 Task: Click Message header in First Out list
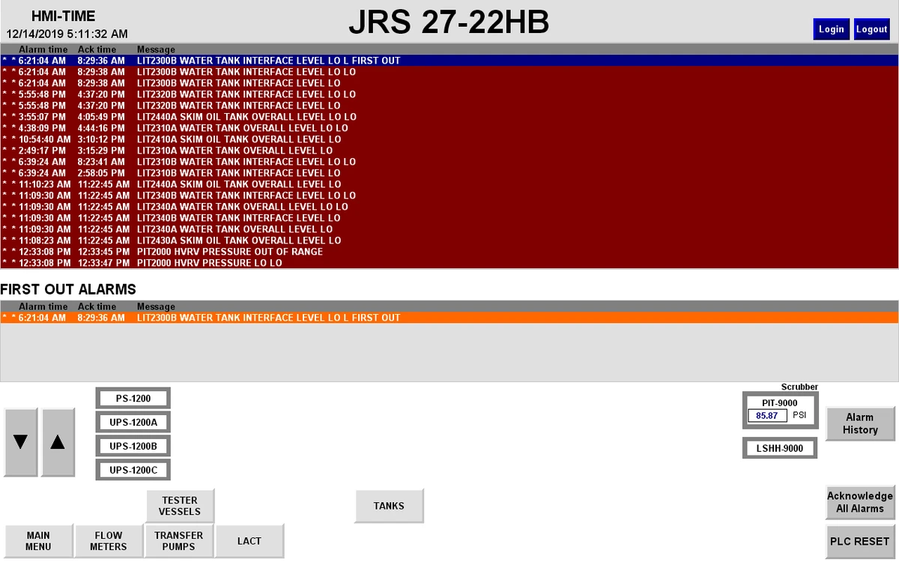(x=156, y=306)
